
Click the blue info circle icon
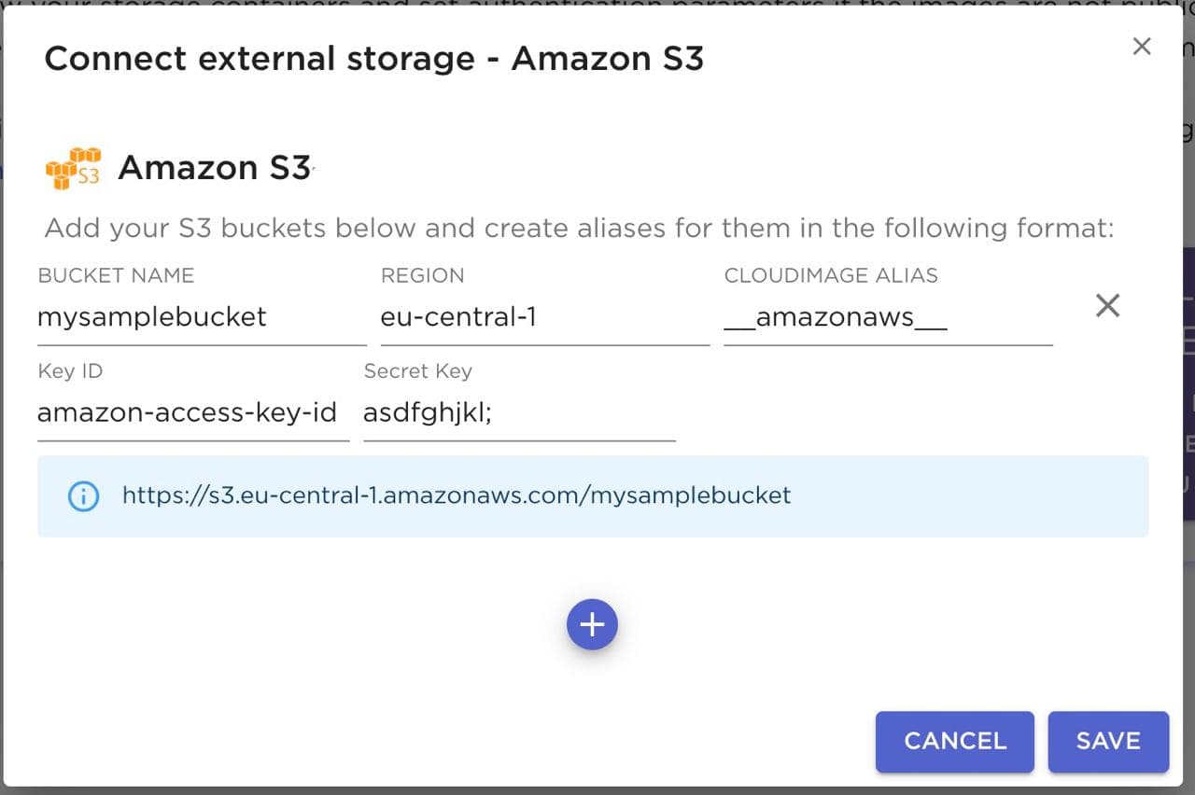pos(83,495)
